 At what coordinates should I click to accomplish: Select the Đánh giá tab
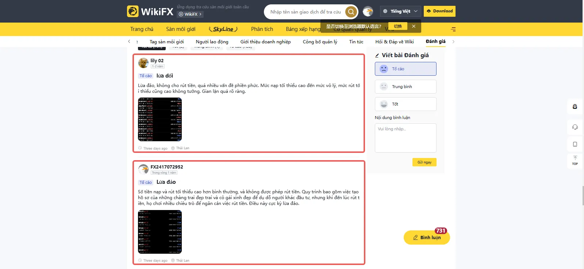pyautogui.click(x=436, y=41)
